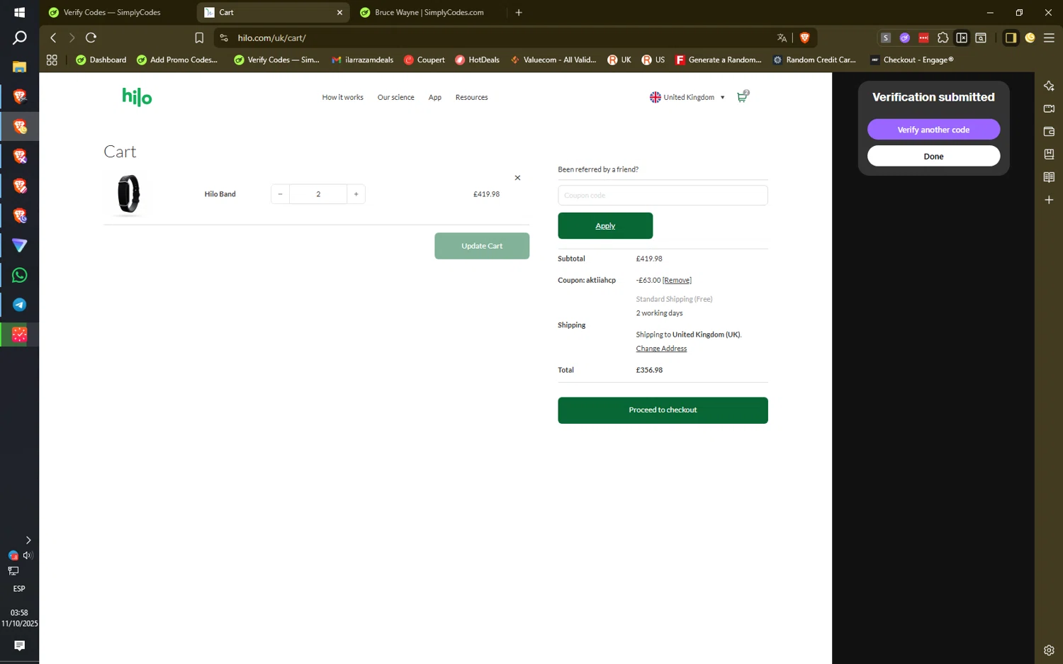Open the purple SimplyCodes extension icon
This screenshot has height=664, width=1063.
904,38
